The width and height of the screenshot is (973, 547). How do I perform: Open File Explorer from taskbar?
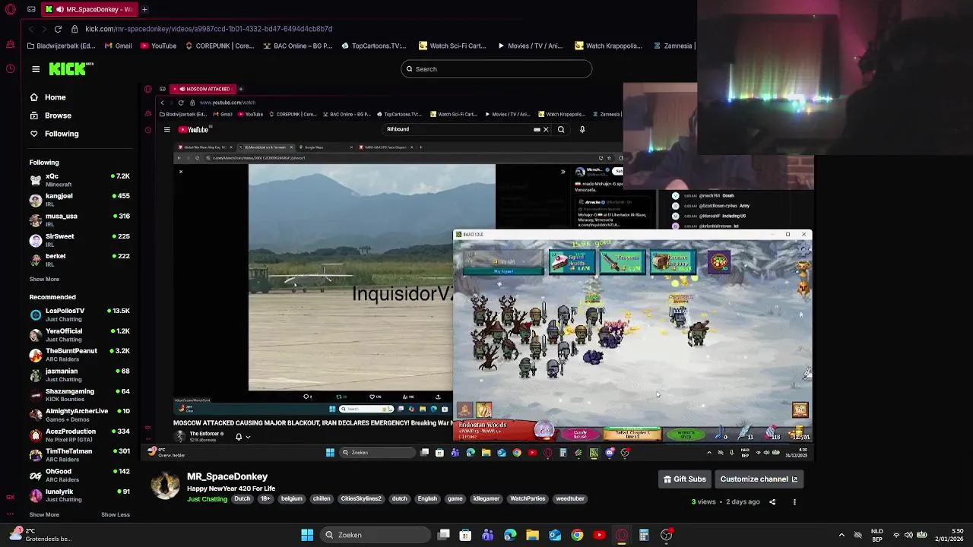click(x=532, y=535)
